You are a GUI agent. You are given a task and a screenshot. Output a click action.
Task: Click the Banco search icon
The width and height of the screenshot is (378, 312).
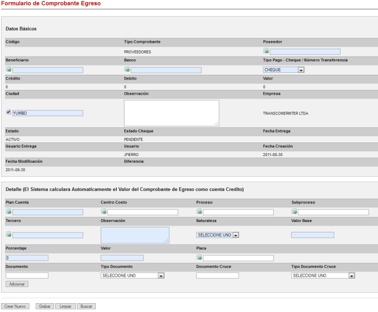click(127, 70)
